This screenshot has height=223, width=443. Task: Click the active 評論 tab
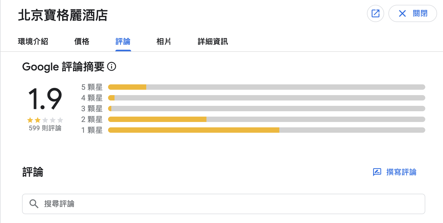point(123,42)
